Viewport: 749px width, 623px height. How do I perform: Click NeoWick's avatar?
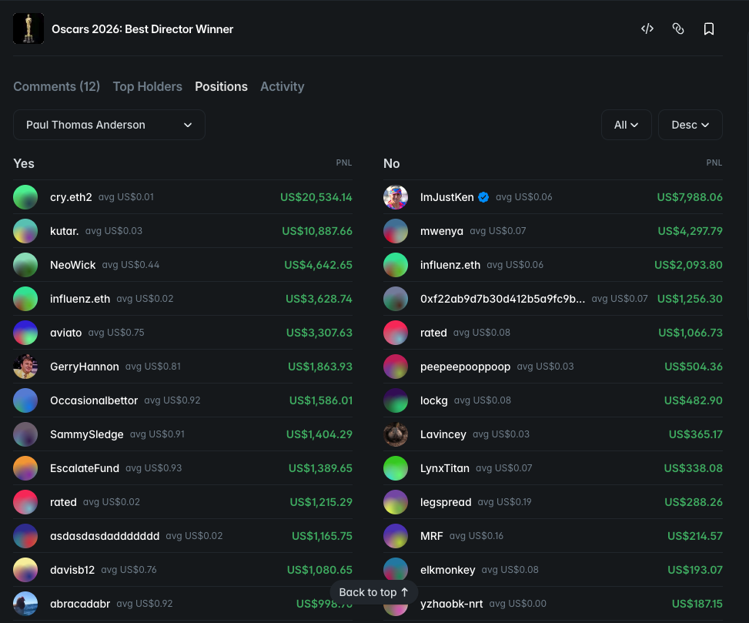click(x=25, y=265)
